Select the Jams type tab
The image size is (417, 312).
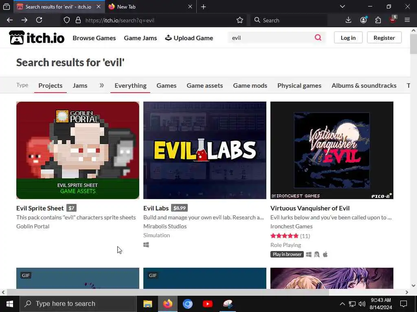click(x=80, y=85)
